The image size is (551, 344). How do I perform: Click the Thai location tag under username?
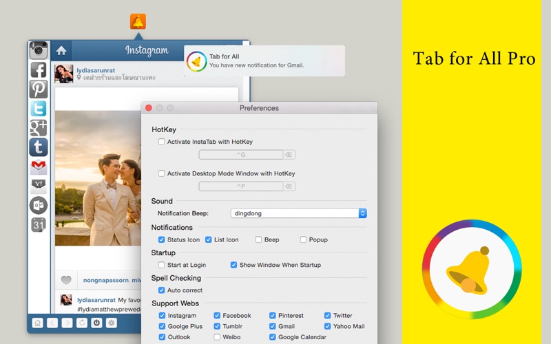click(x=116, y=78)
